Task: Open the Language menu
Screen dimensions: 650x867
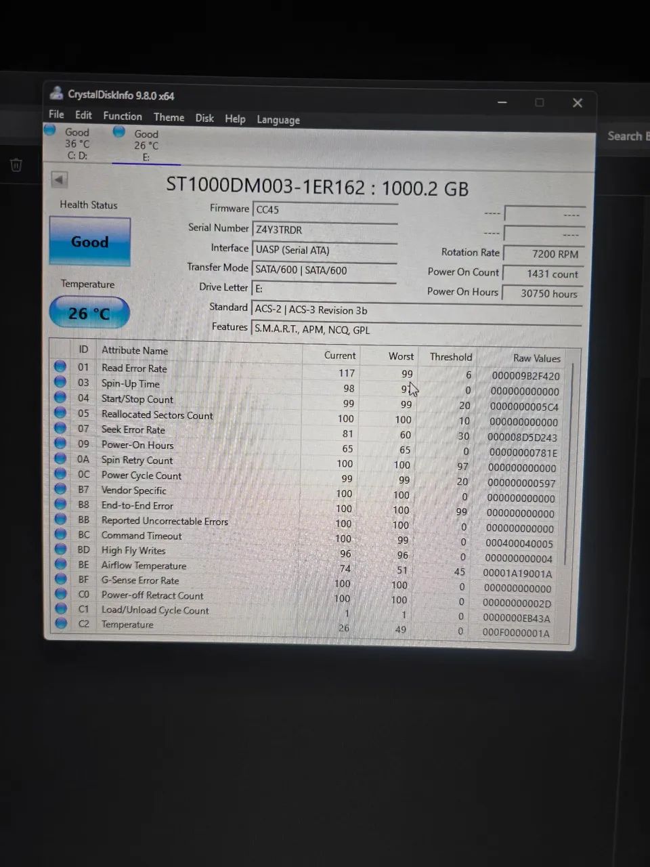Action: [278, 120]
